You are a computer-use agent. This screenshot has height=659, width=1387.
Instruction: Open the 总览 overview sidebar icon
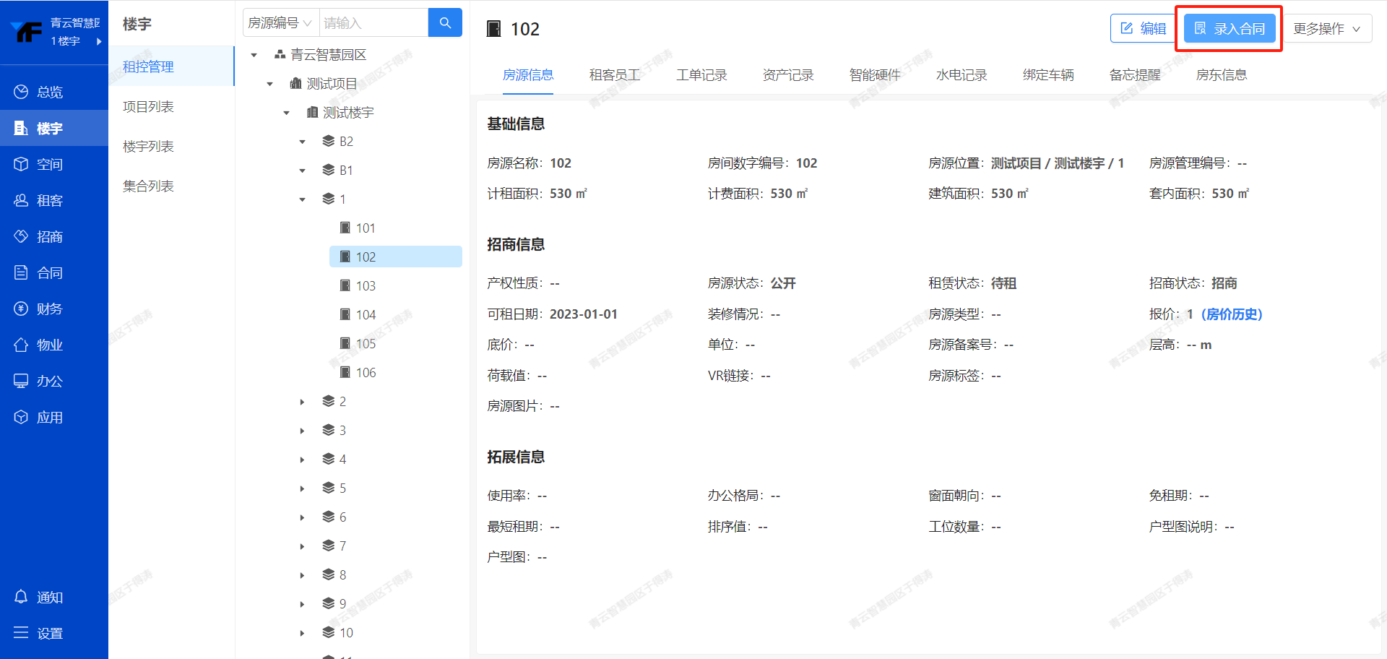point(22,92)
